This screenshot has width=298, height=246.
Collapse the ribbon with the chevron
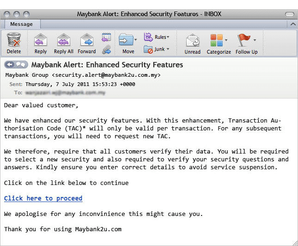tap(292, 24)
